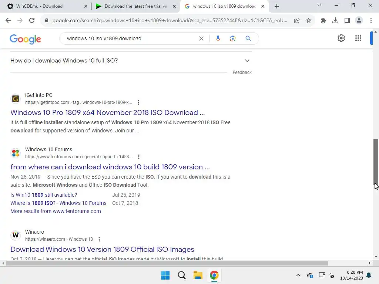The width and height of the screenshot is (379, 284).
Task: Click the vertical scrollbar thumb
Action: (x=376, y=161)
